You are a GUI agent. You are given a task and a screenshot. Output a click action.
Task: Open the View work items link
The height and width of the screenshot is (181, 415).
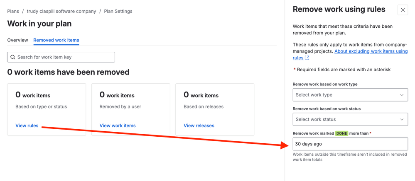[x=118, y=125]
